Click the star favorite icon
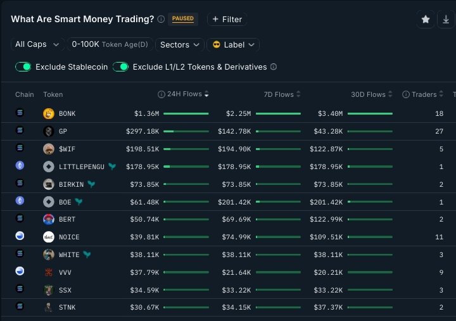 click(426, 20)
